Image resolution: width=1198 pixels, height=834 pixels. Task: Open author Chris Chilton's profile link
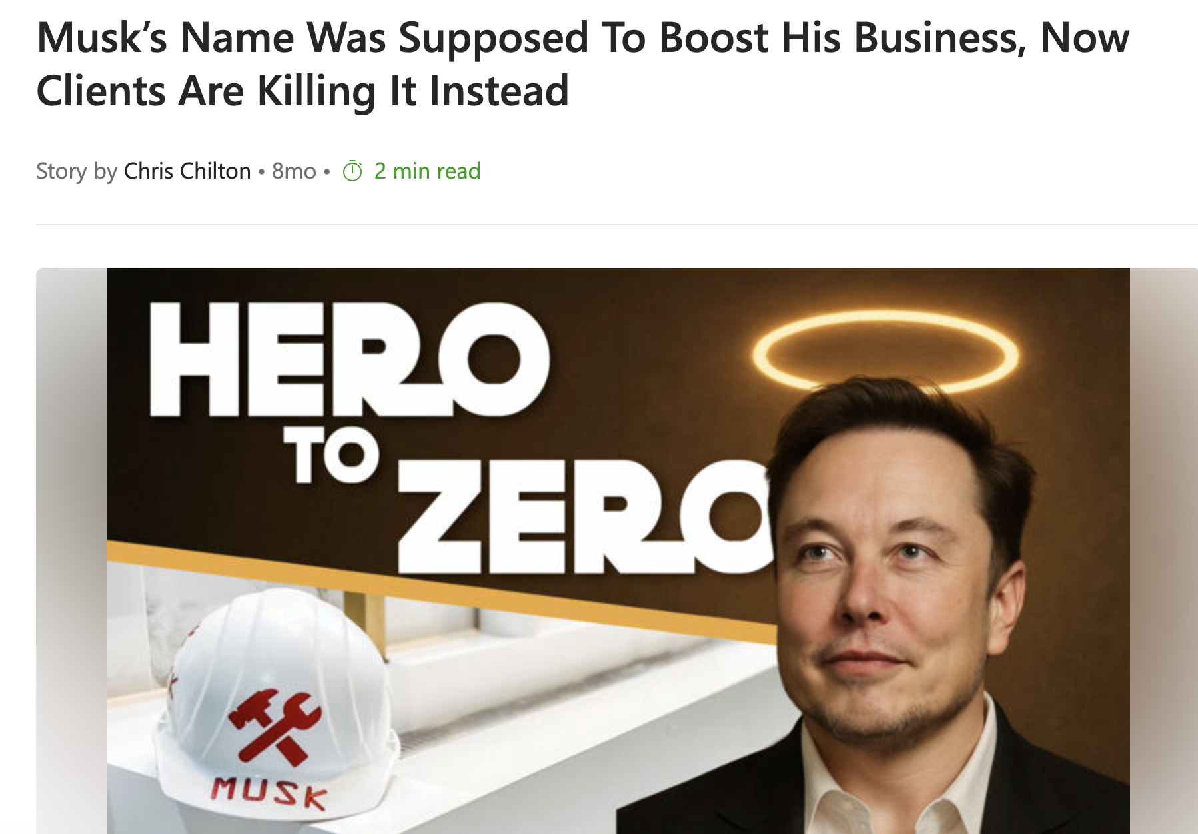[x=187, y=171]
